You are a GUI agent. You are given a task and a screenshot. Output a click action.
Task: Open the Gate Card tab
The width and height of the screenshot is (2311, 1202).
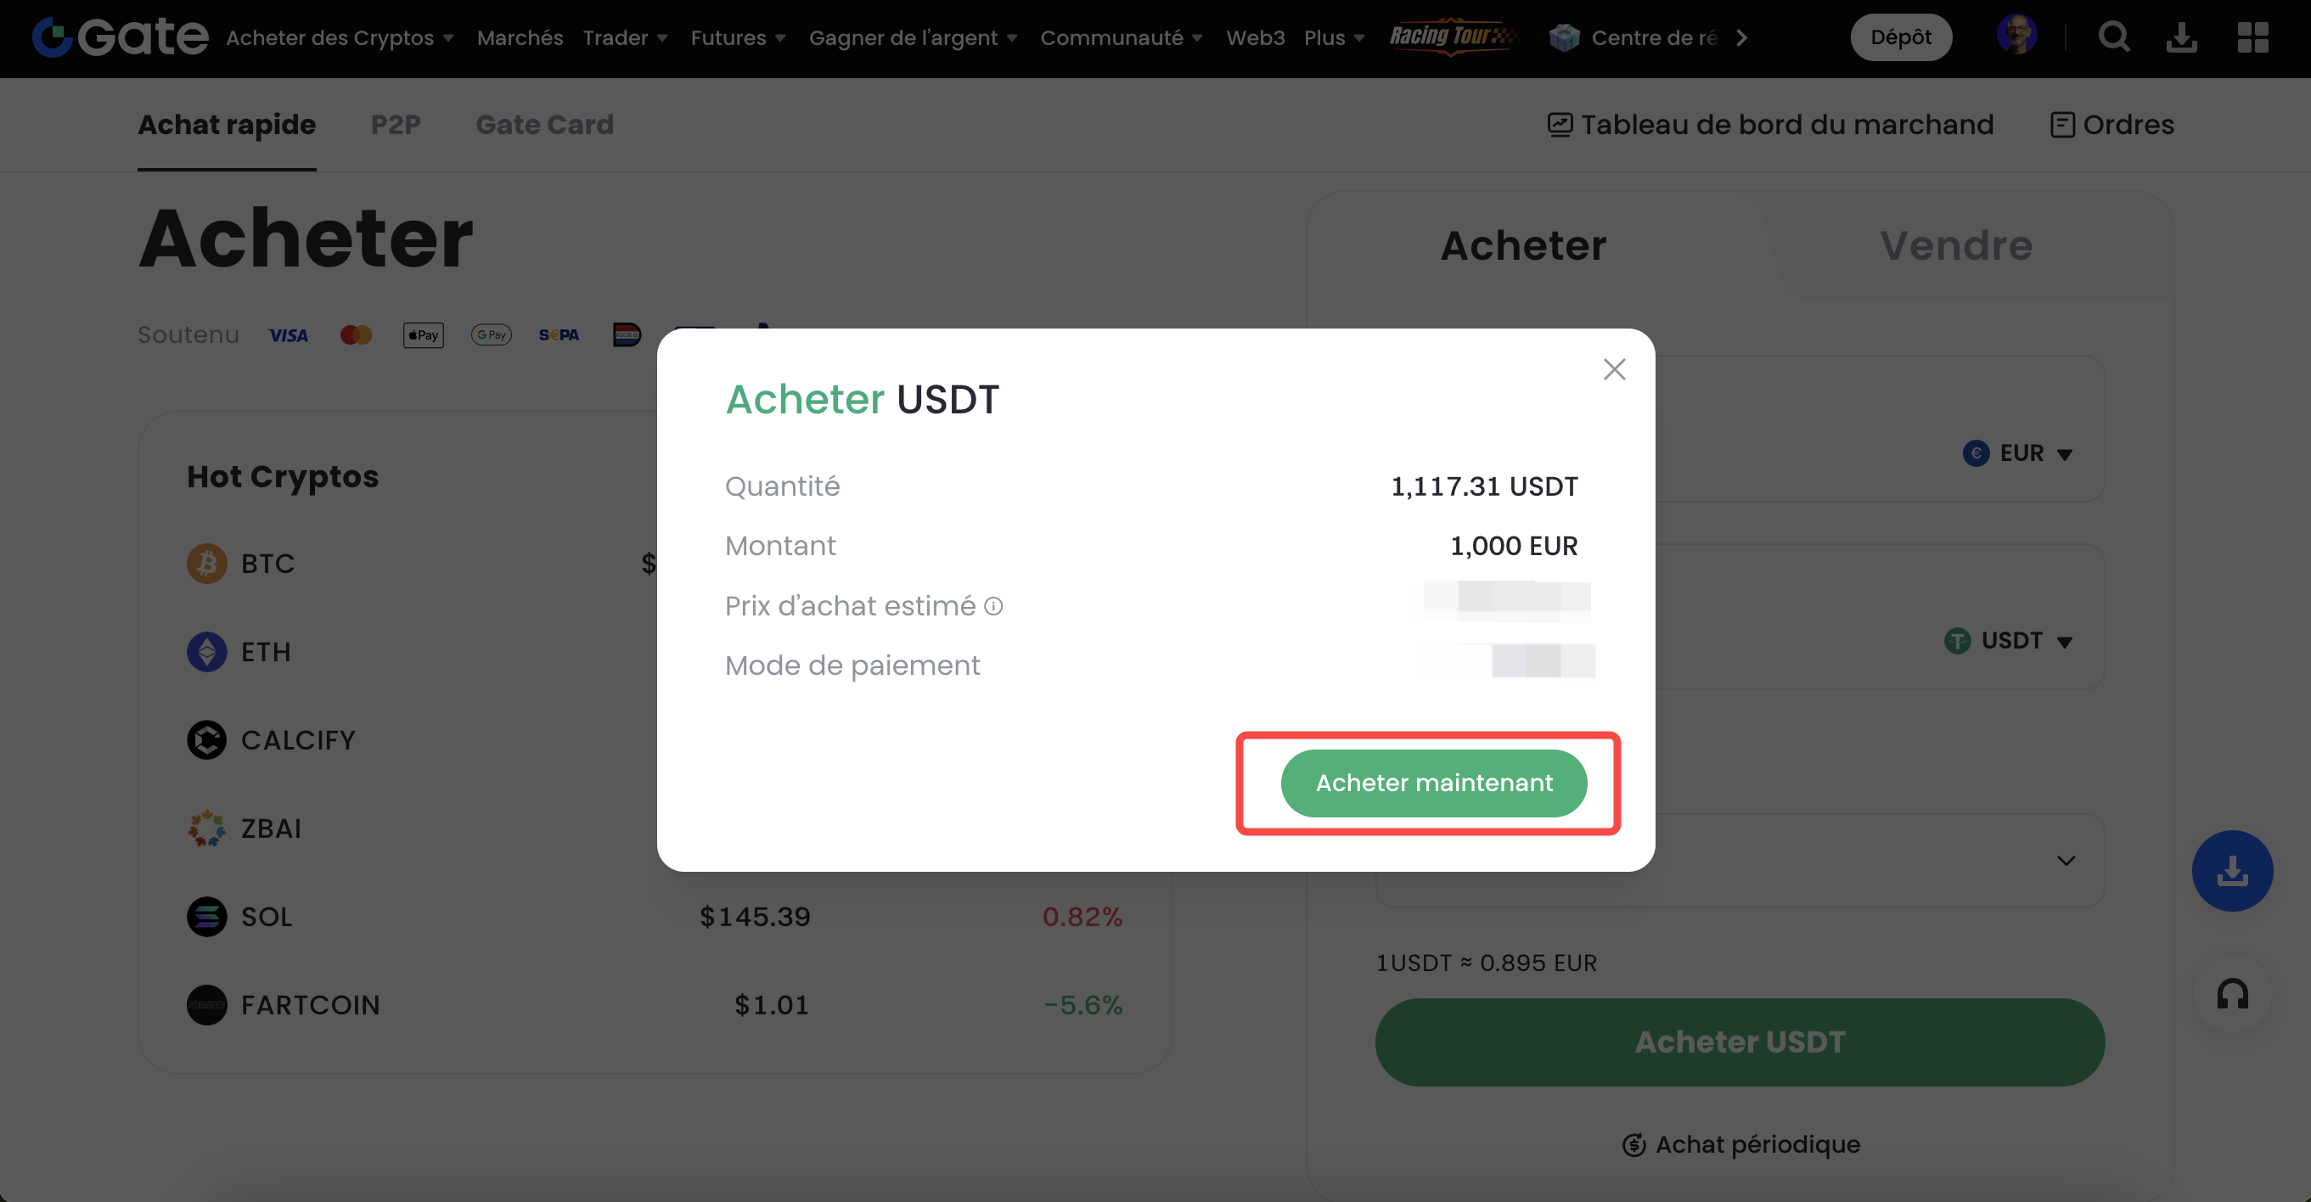point(544,125)
